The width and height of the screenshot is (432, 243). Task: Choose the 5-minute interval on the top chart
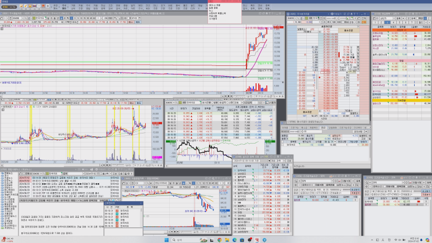click(x=78, y=18)
